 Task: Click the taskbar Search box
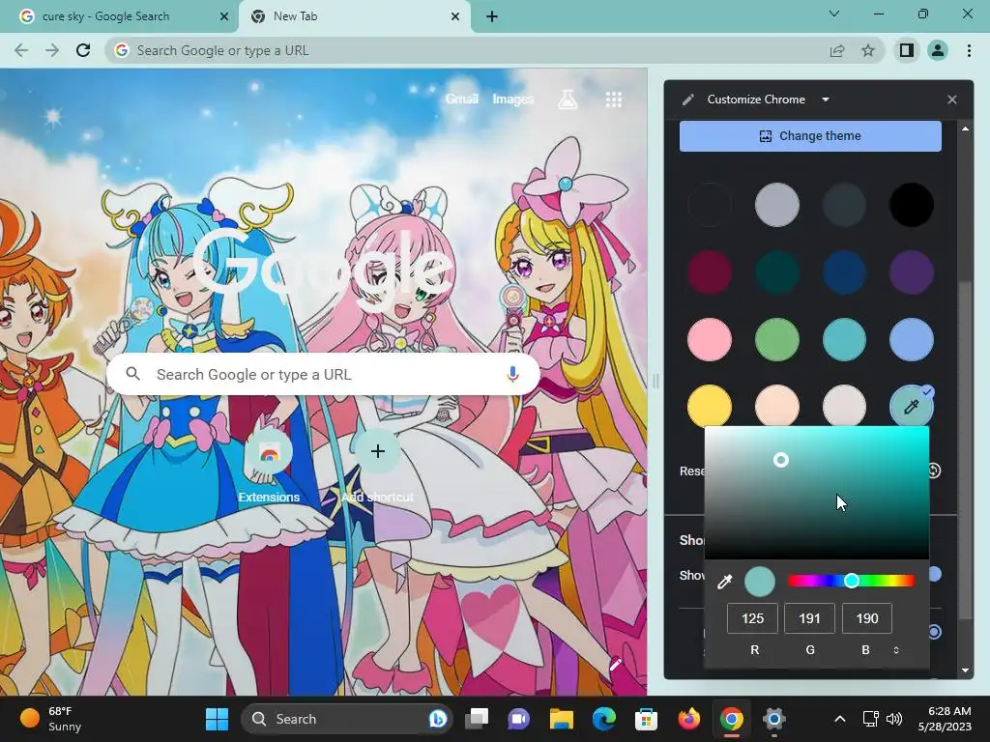point(347,719)
